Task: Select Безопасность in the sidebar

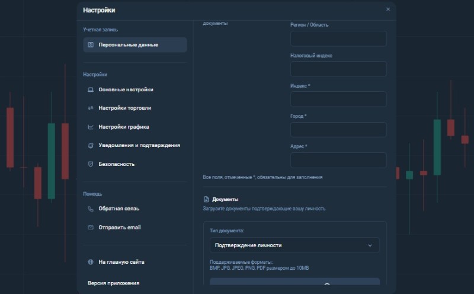Action: pyautogui.click(x=116, y=164)
